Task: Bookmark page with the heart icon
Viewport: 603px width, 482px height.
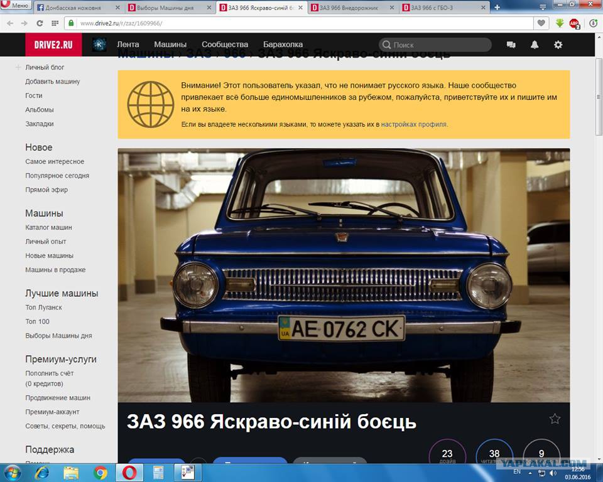Action: pyautogui.click(x=541, y=23)
